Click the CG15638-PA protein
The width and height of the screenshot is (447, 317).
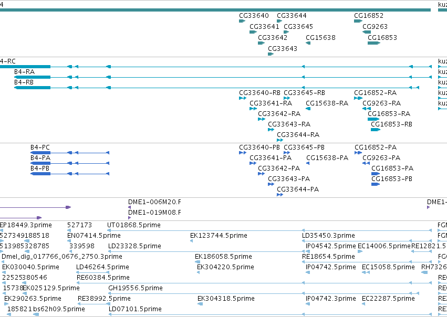308,163
